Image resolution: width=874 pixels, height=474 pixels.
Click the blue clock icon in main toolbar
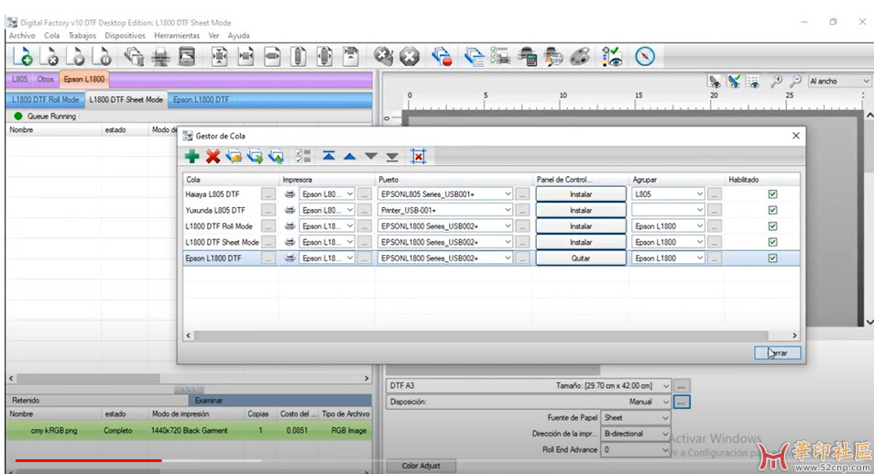(645, 57)
